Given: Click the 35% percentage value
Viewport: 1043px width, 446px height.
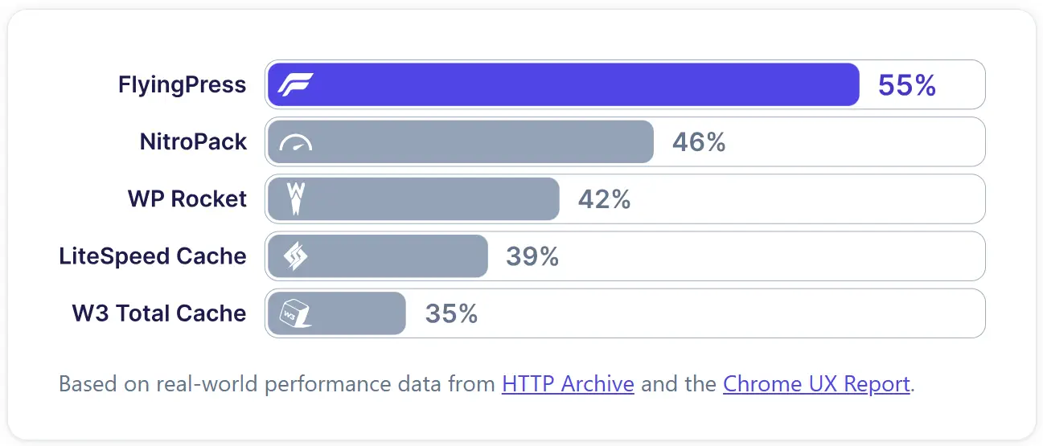Looking at the screenshot, I should pos(451,313).
